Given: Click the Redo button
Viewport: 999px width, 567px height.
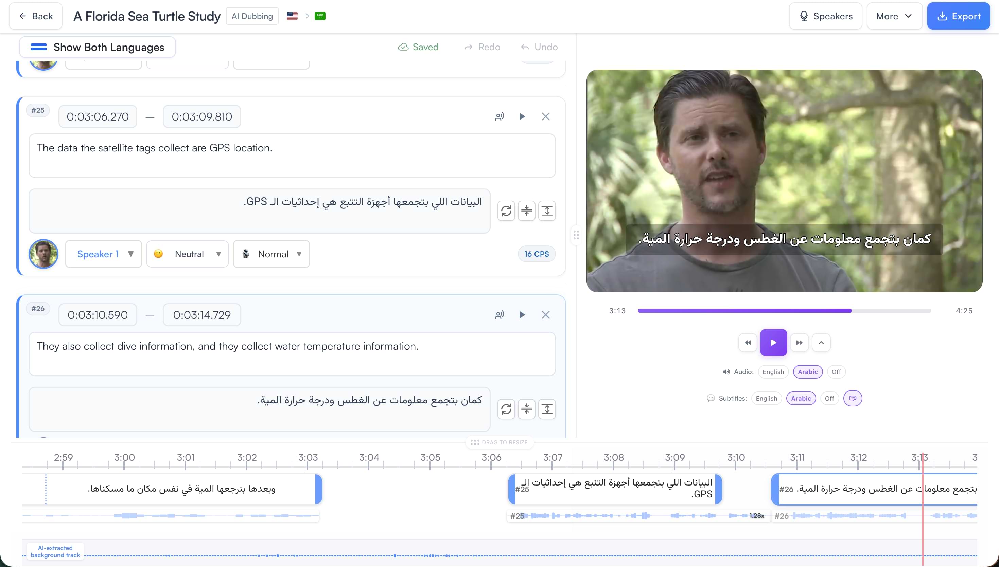Looking at the screenshot, I should tap(483, 47).
